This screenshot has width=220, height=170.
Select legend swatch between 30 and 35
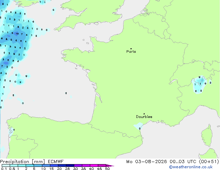(x=78, y=165)
